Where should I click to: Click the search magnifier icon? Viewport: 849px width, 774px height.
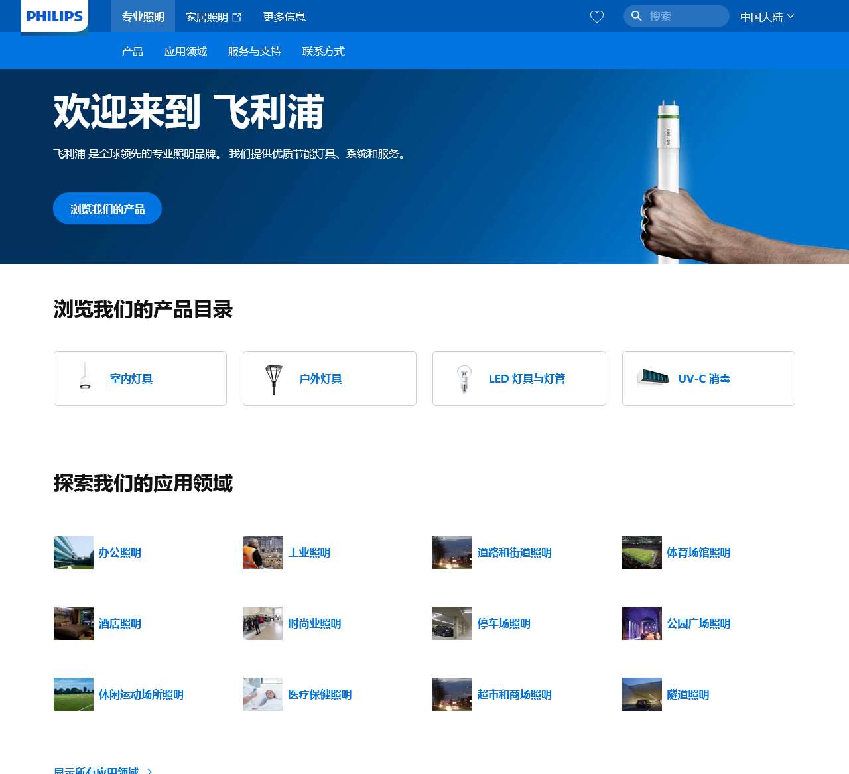[636, 16]
